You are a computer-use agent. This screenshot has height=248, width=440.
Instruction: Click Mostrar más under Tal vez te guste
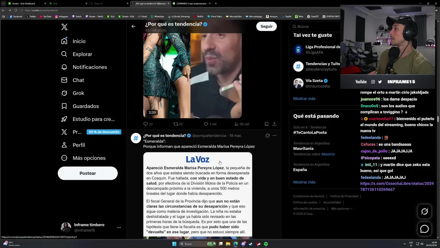coord(304,99)
